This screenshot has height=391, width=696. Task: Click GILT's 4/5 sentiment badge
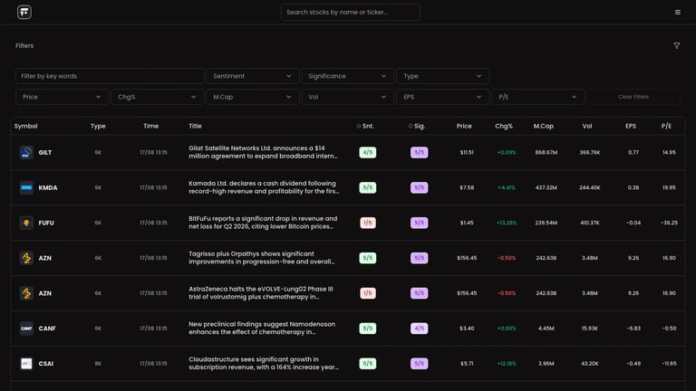click(x=368, y=152)
